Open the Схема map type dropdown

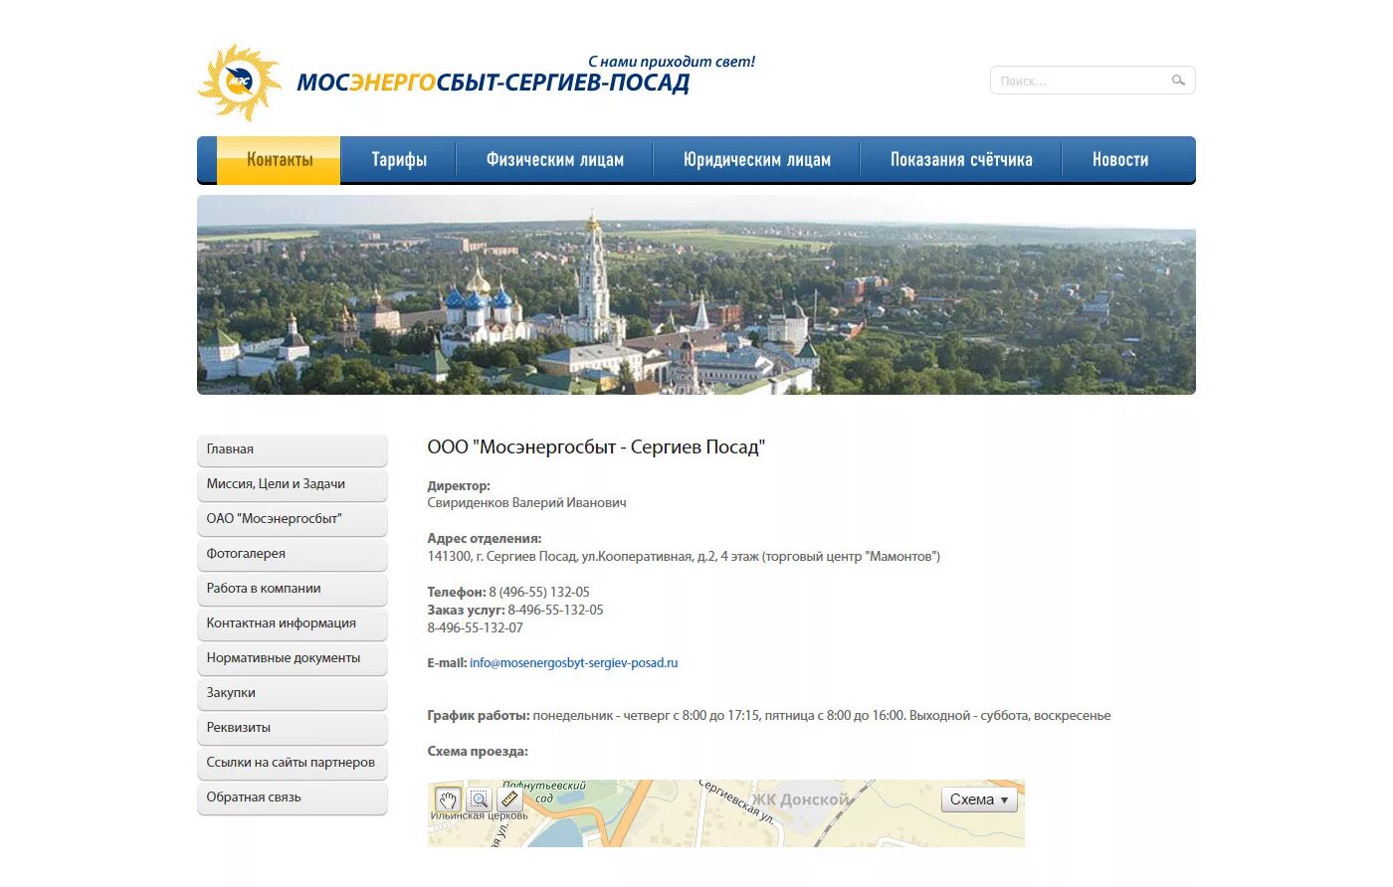pyautogui.click(x=979, y=799)
